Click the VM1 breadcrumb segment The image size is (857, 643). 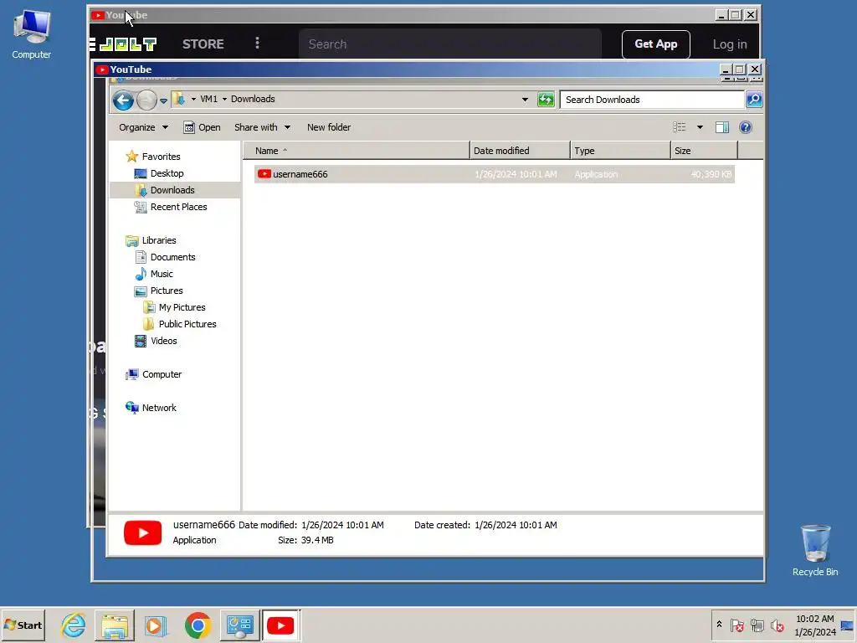tap(208, 99)
